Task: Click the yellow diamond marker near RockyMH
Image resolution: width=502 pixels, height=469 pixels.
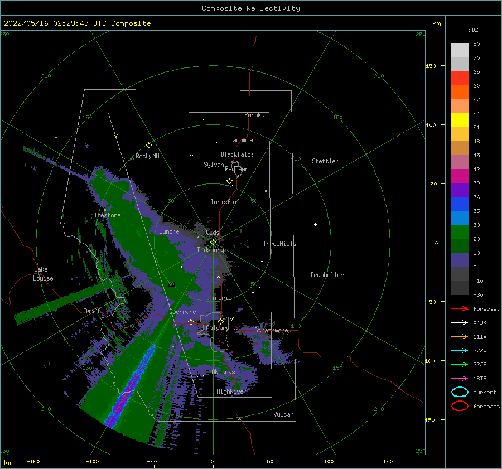Action: (x=149, y=146)
